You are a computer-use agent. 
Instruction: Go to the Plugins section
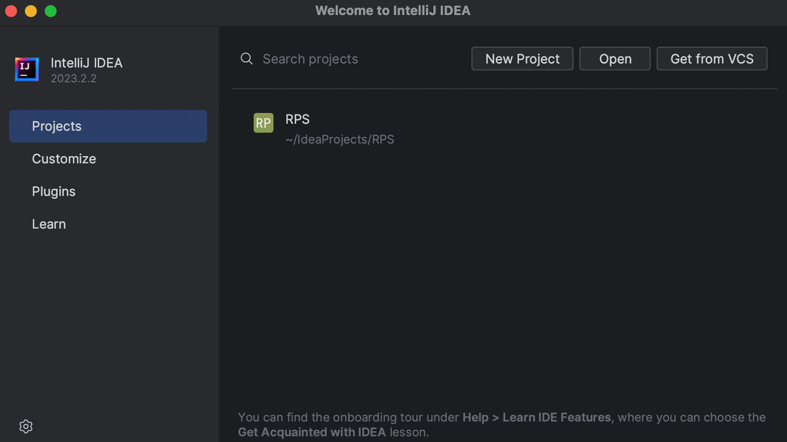pyautogui.click(x=54, y=191)
